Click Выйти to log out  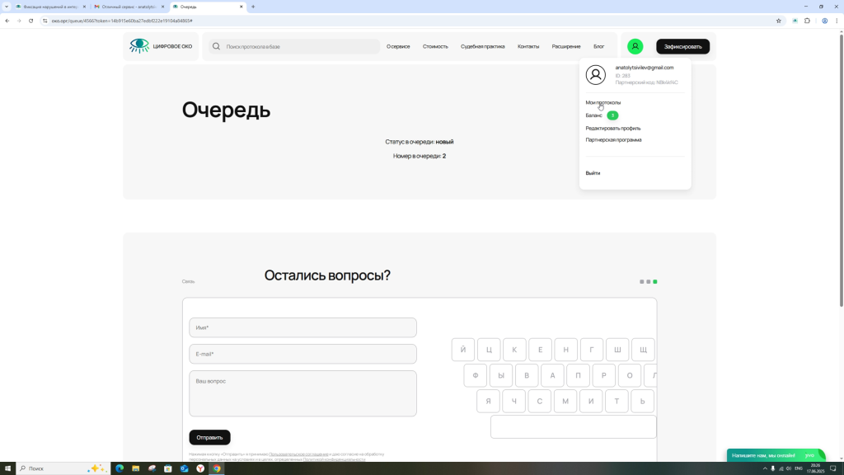coord(593,173)
